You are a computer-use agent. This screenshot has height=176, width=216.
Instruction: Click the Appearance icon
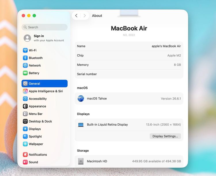pyautogui.click(x=25, y=106)
